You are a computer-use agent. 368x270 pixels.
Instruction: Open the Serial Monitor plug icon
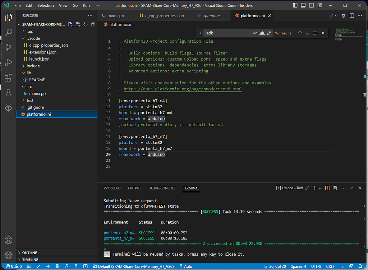coord(75,267)
